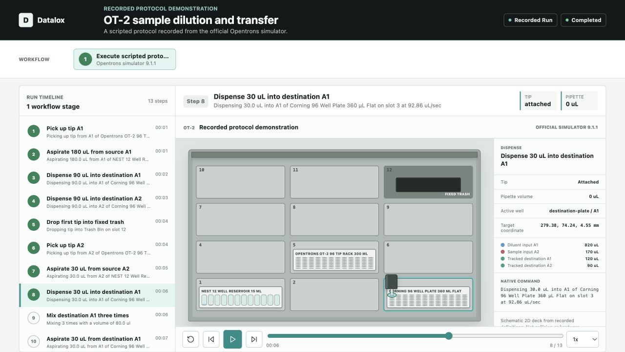The width and height of the screenshot is (625, 352).
Task: Click the '13 steps' count label
Action: coord(158,101)
